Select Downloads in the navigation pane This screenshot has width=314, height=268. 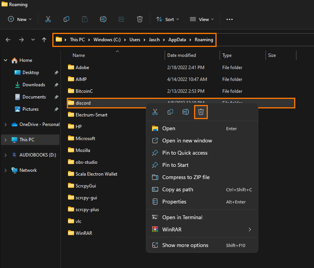34,85
